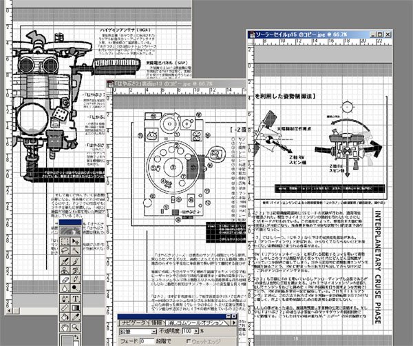The image size is (413, 346).
Task: Click the toolbox blue title bar
Action: coord(70,223)
